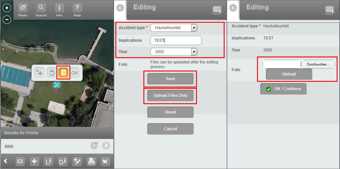Click the 'Results for Points' header
Screen dimensions: 340x169
21,133
